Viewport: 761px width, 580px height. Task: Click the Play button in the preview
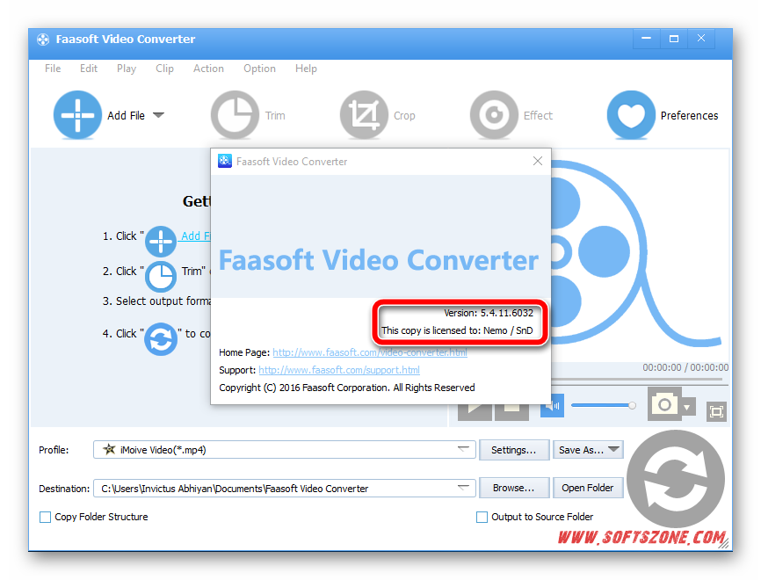coord(475,411)
